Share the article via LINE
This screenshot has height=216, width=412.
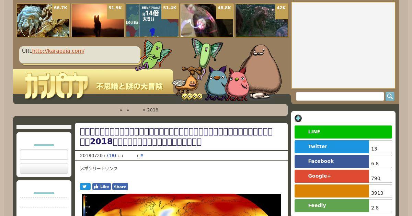pos(343,132)
